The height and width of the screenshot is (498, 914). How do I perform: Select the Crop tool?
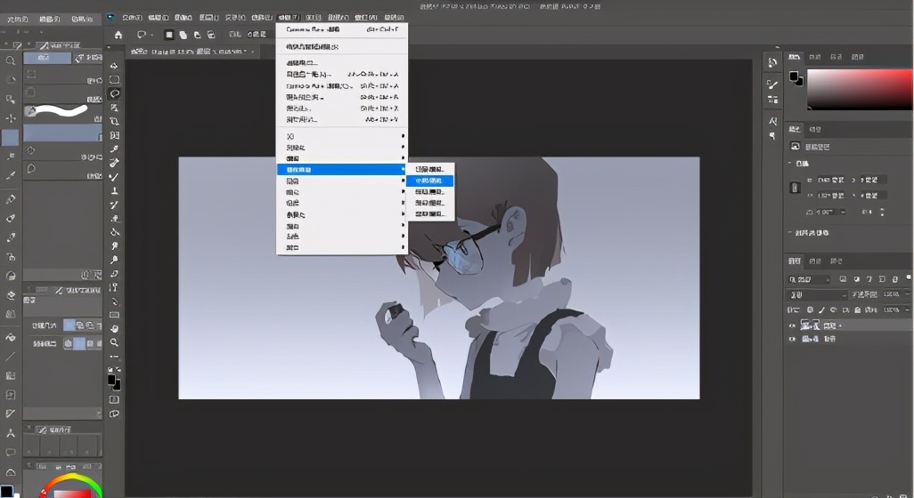click(114, 122)
